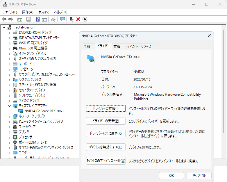Viewport: 227px width, 182px height.
Task: Select the DVD/CD-ROM drive icon
Action: [15, 33]
